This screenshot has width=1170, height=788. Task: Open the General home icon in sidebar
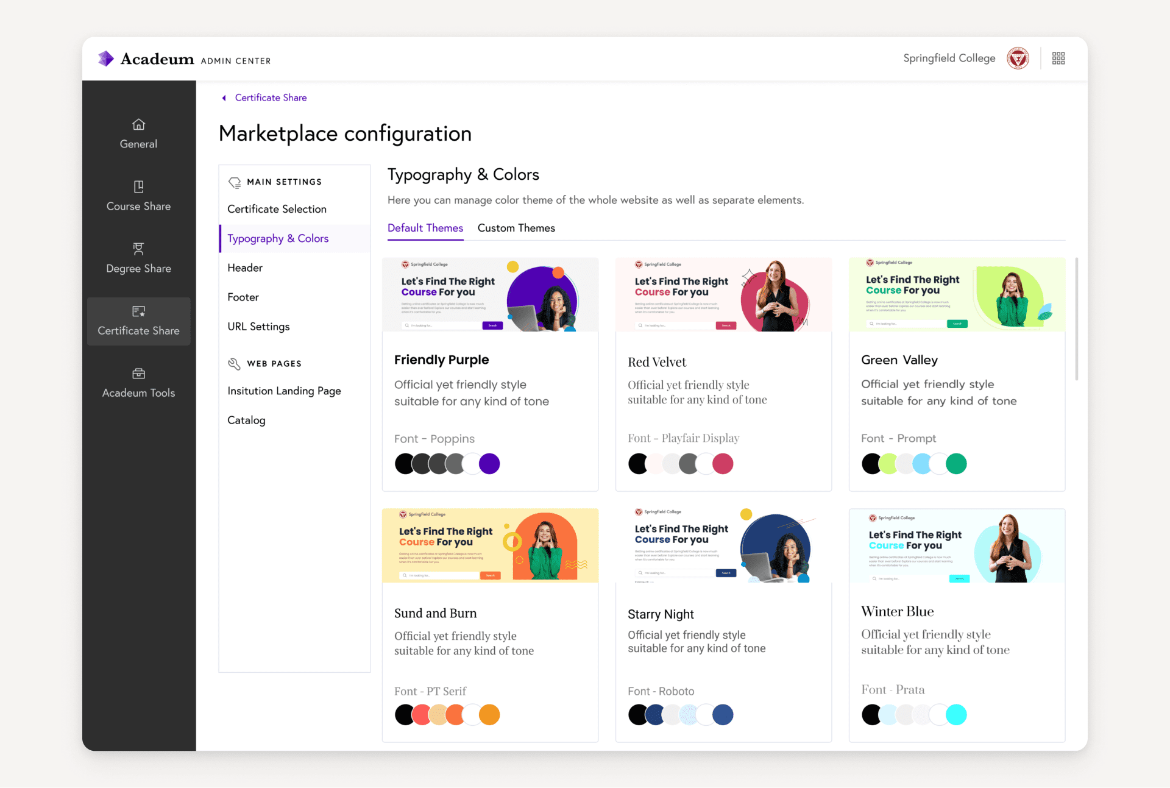click(x=138, y=126)
